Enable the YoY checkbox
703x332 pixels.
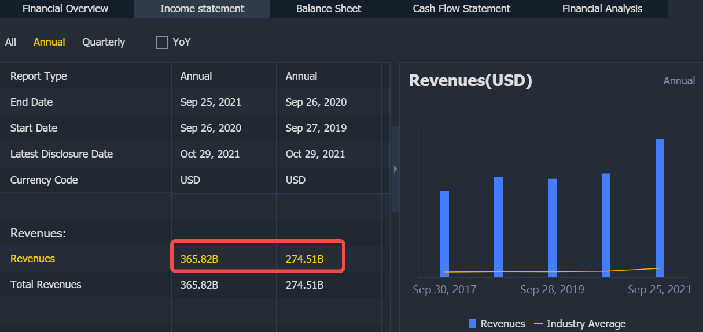pos(162,42)
